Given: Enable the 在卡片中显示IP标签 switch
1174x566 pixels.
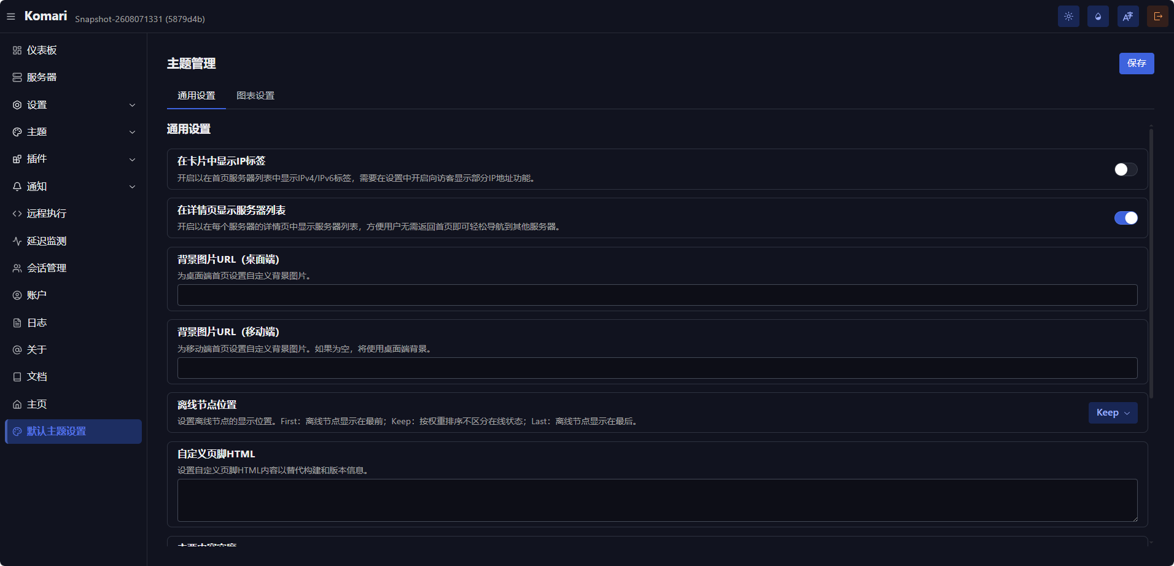Looking at the screenshot, I should pos(1125,169).
